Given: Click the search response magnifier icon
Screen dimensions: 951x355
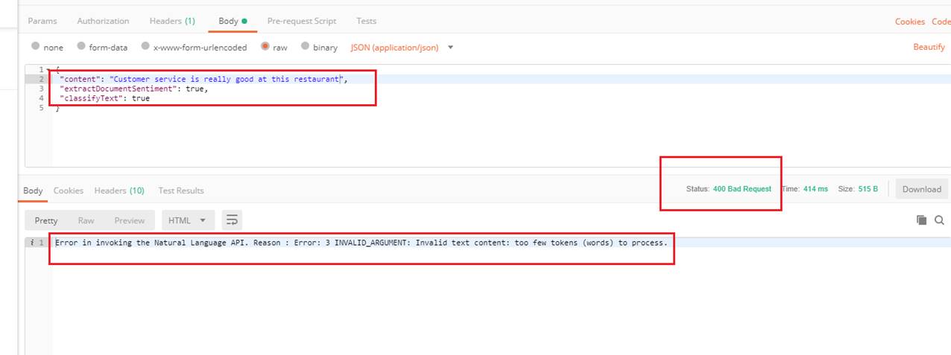Looking at the screenshot, I should pyautogui.click(x=939, y=220).
